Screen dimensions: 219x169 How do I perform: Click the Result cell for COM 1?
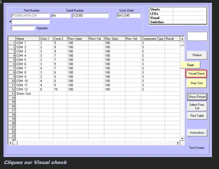click(172, 43)
